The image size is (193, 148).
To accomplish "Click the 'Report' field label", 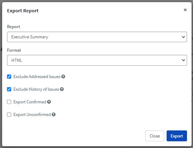I will pos(13,27).
